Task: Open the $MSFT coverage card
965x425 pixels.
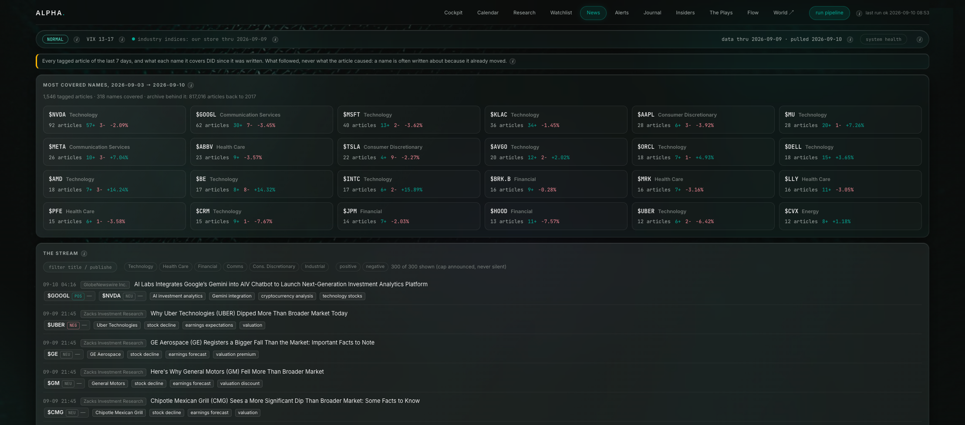Action: coord(409,120)
